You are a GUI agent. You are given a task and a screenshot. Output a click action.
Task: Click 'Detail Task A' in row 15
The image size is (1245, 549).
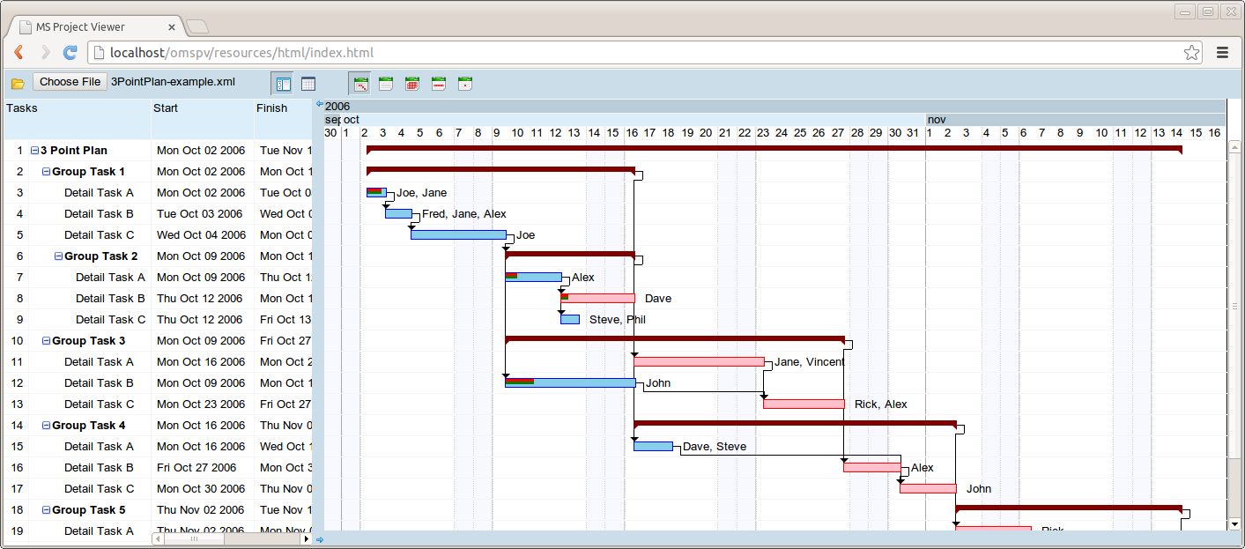[x=99, y=447]
